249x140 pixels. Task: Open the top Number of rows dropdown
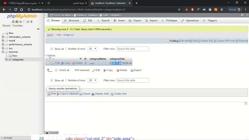92,49
